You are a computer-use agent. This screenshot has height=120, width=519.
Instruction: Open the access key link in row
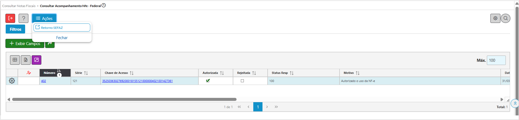click(x=137, y=81)
